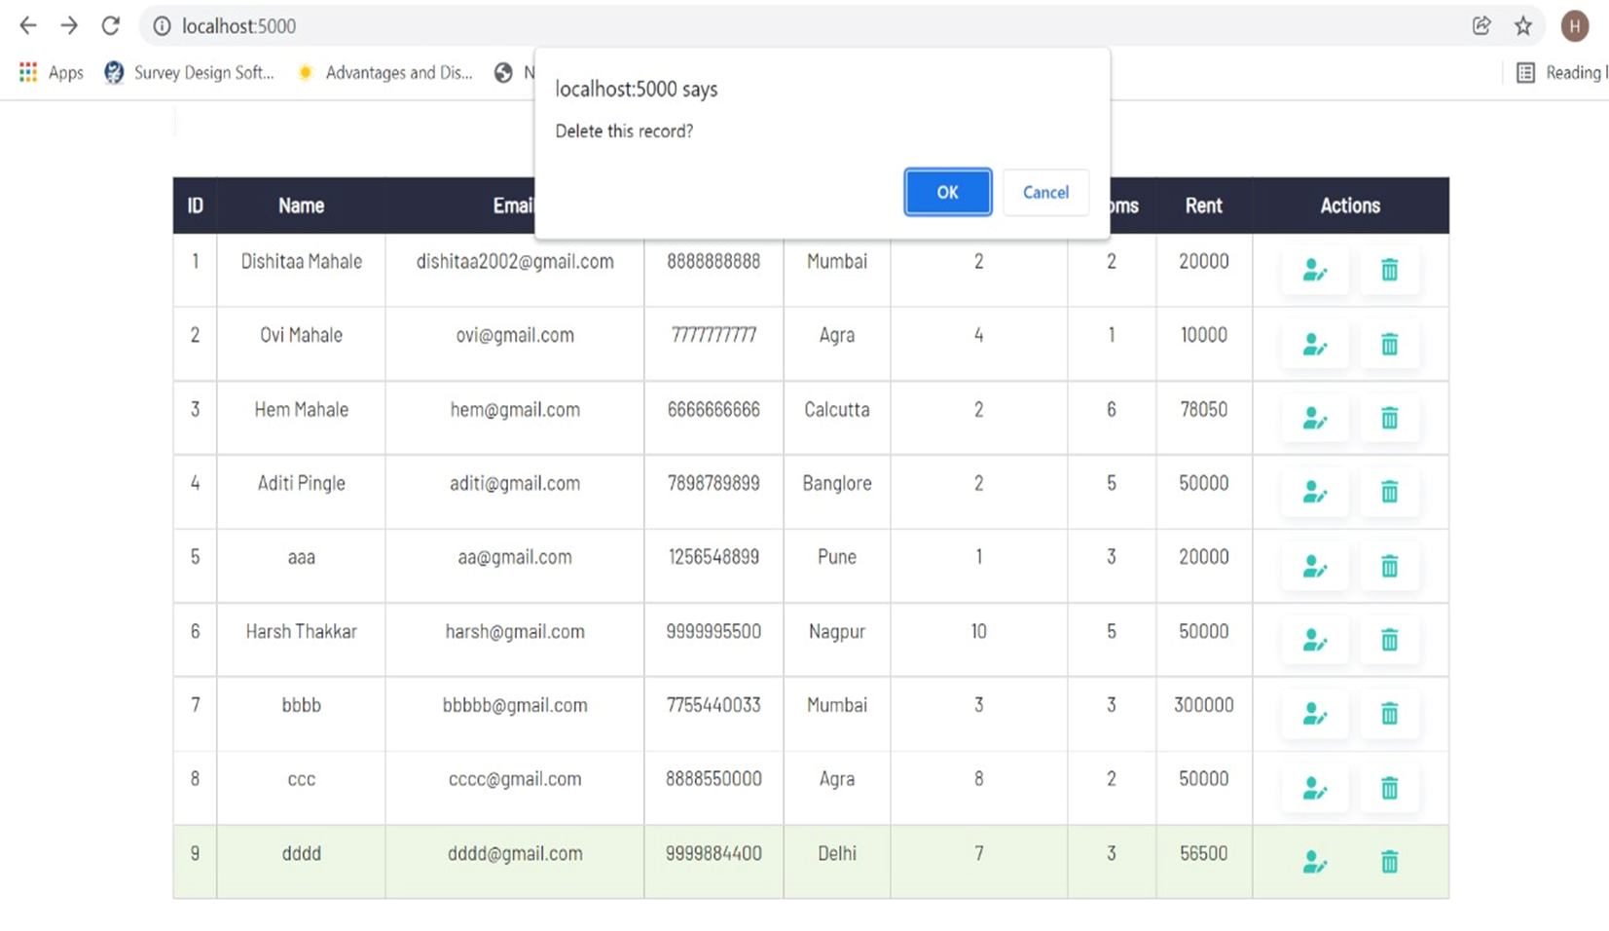This screenshot has width=1609, height=931.
Task: Click the edit icon for Dishitaa Mahale
Action: [1315, 271]
